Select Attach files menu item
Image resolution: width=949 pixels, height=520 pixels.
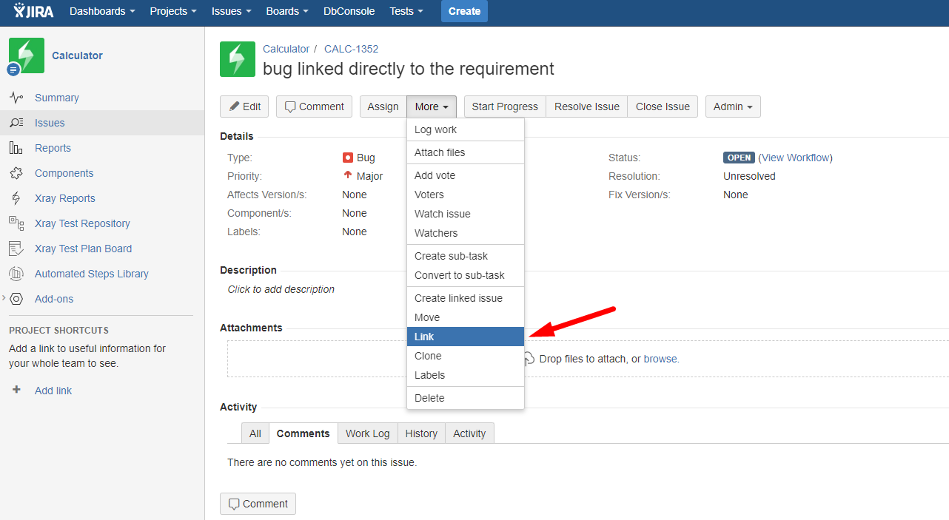466,152
